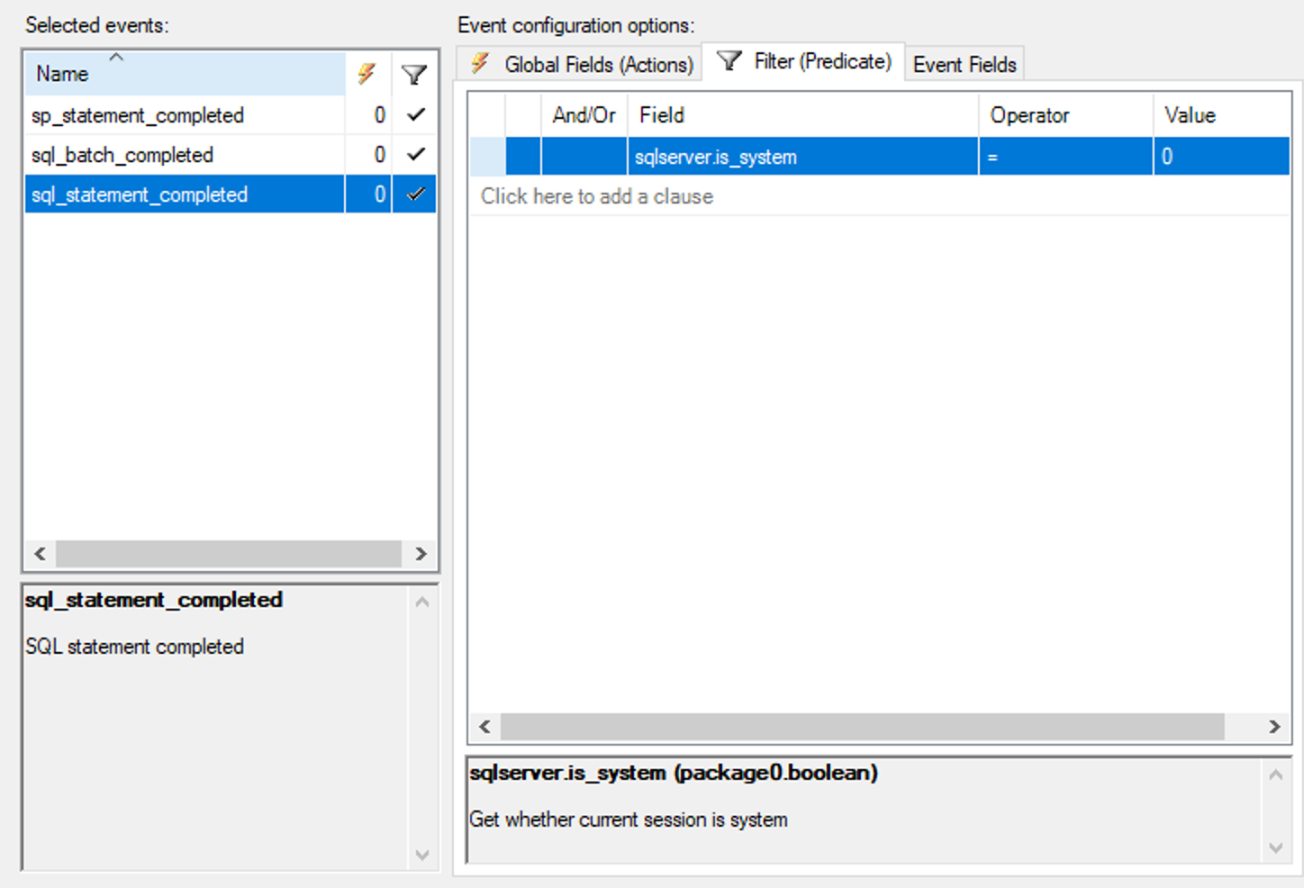Screen dimensions: 1304x888
Task: Switch to the Filter (Predicate) tab
Action: tap(803, 61)
